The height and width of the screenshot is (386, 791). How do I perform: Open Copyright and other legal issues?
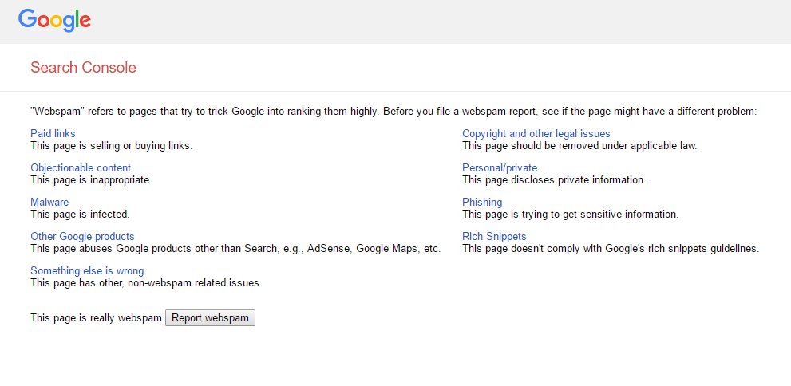pyautogui.click(x=536, y=133)
